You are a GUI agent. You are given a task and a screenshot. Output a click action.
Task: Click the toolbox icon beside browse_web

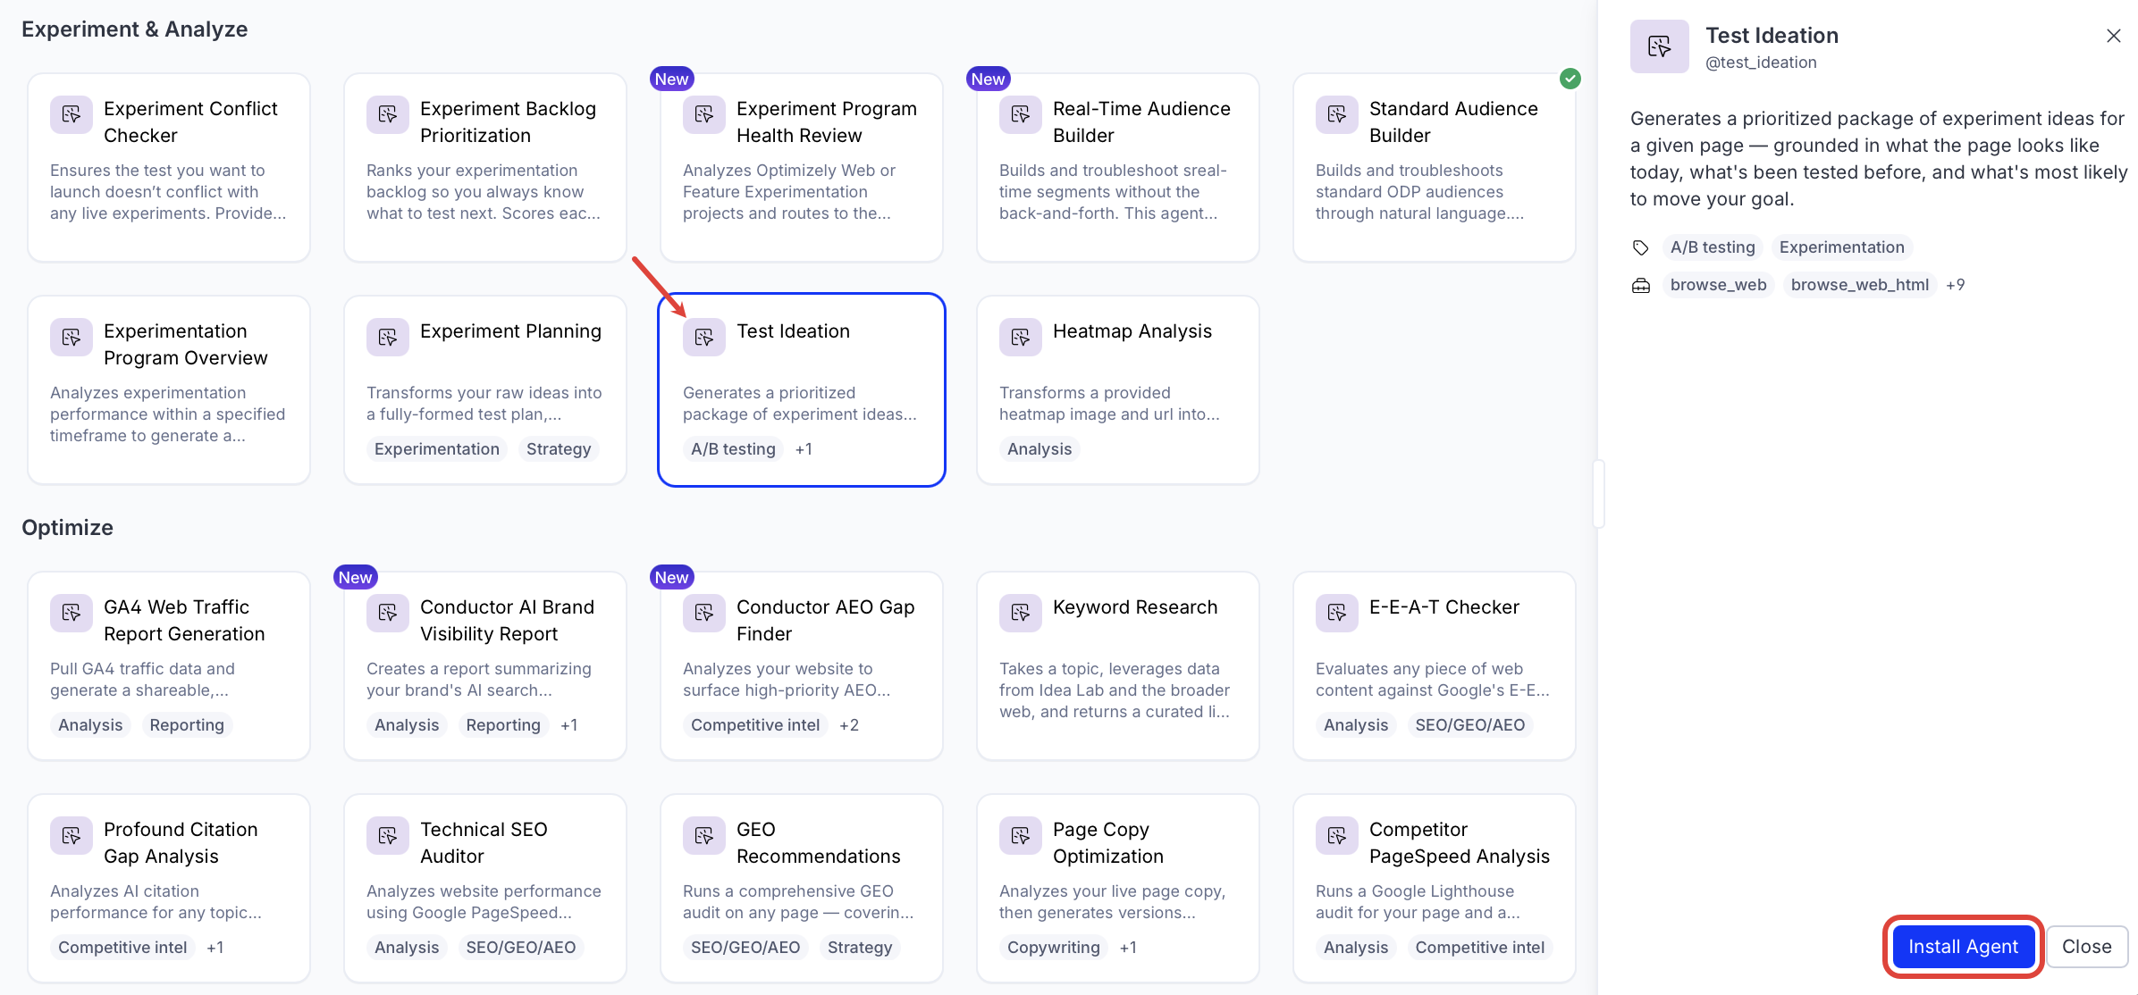coord(1641,285)
